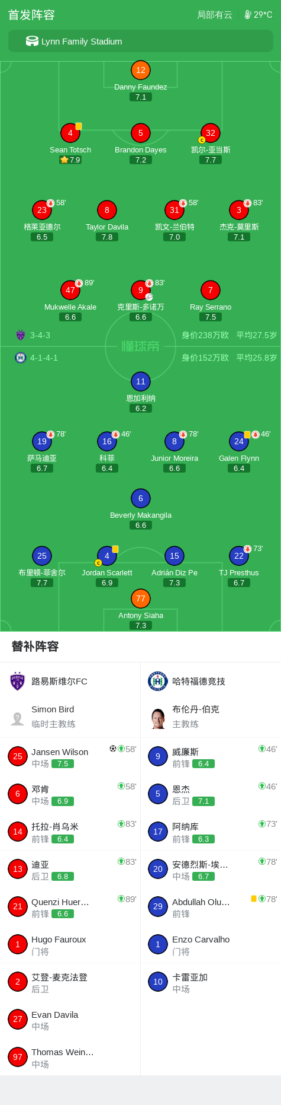Select Louisville City crest beside 3-4-3 formation

pos(21,335)
